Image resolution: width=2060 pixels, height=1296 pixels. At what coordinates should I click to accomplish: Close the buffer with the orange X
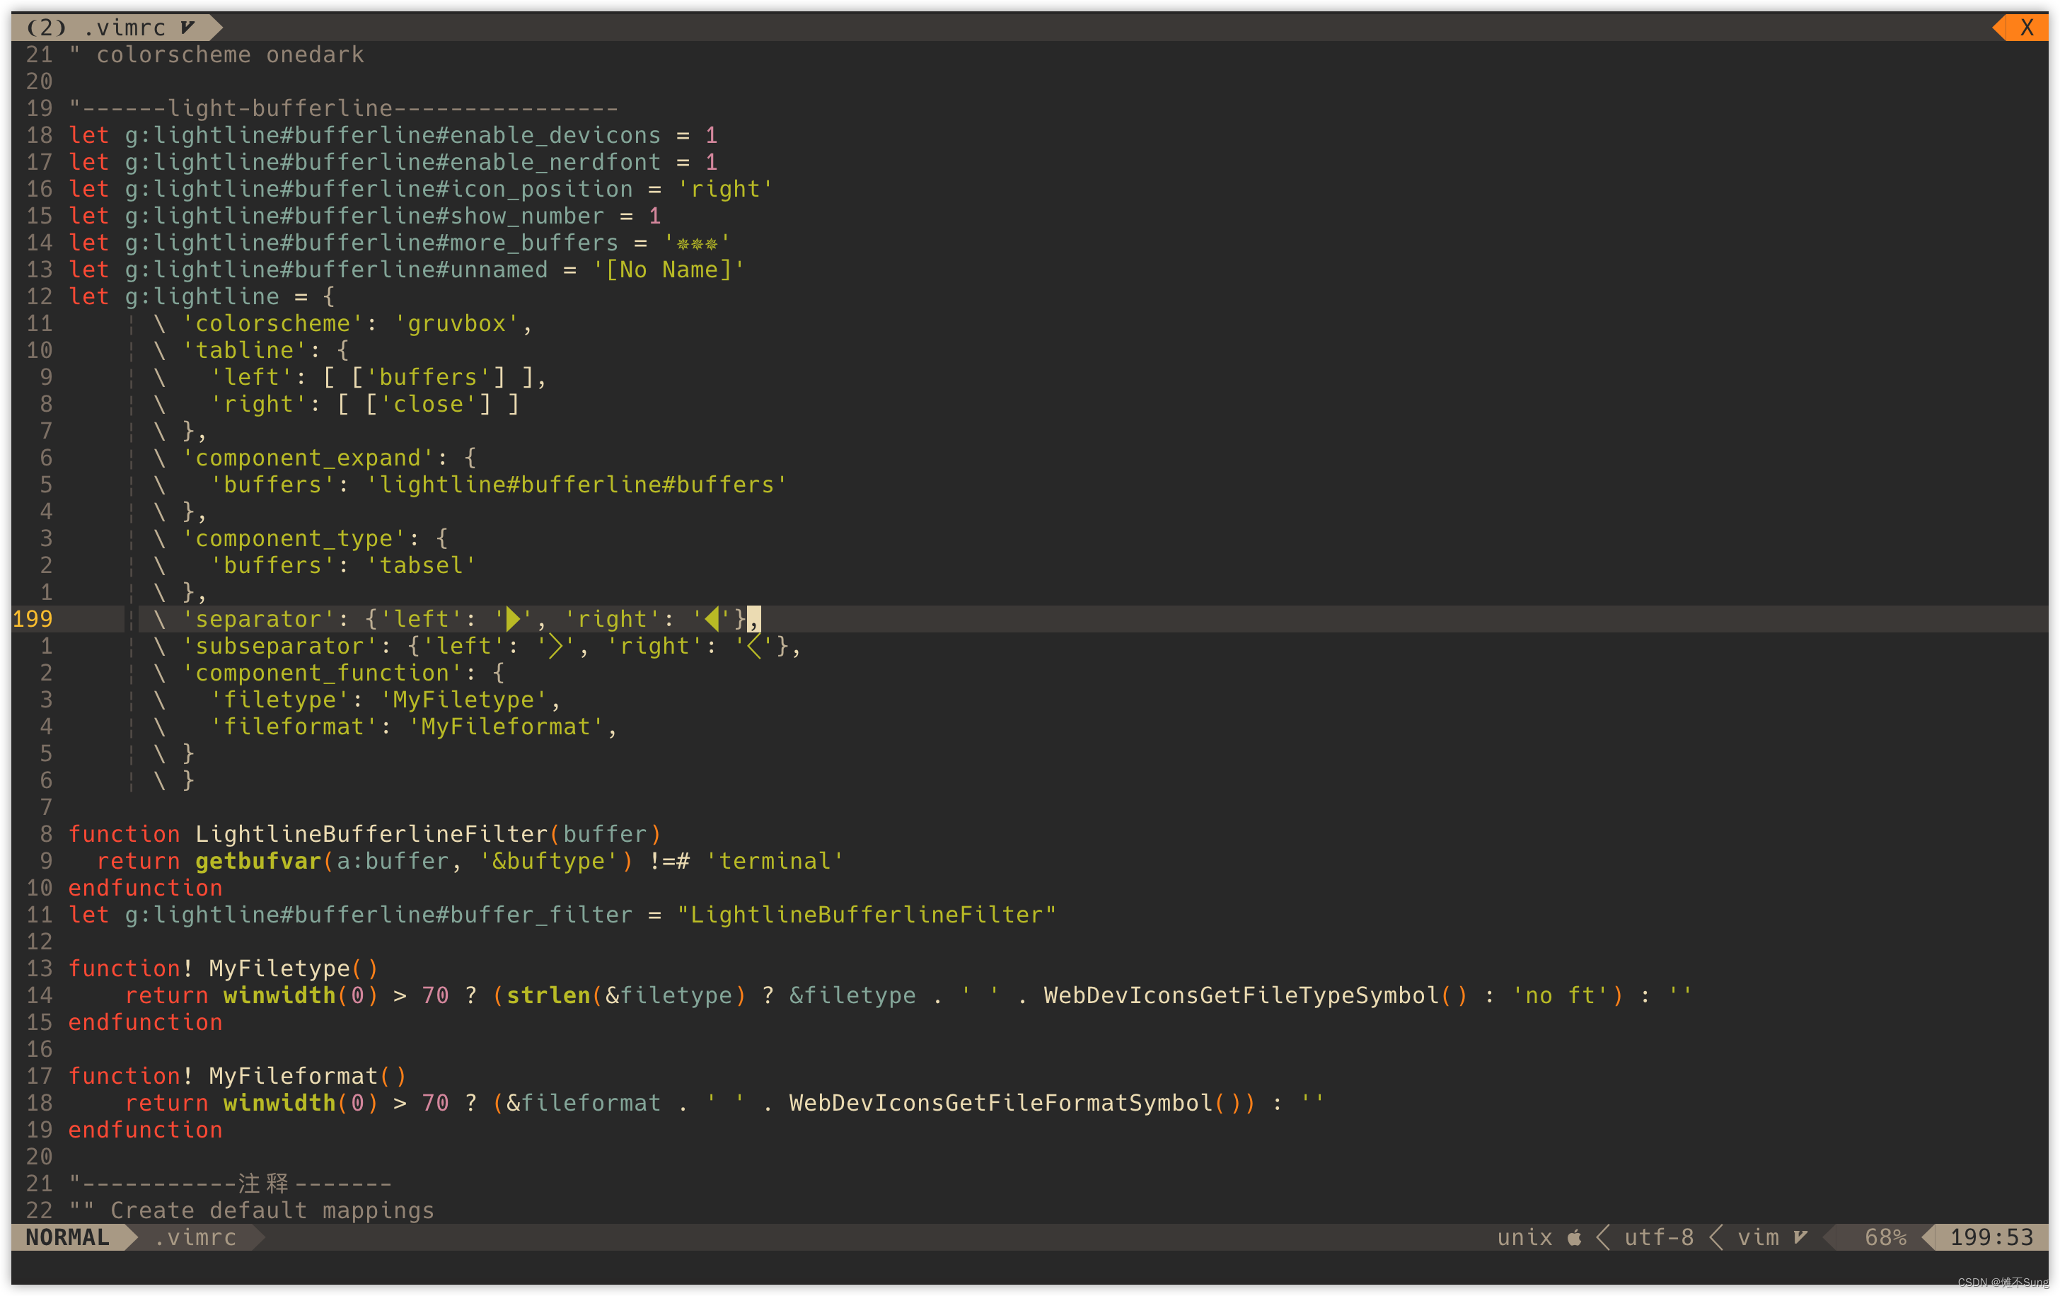(2026, 28)
